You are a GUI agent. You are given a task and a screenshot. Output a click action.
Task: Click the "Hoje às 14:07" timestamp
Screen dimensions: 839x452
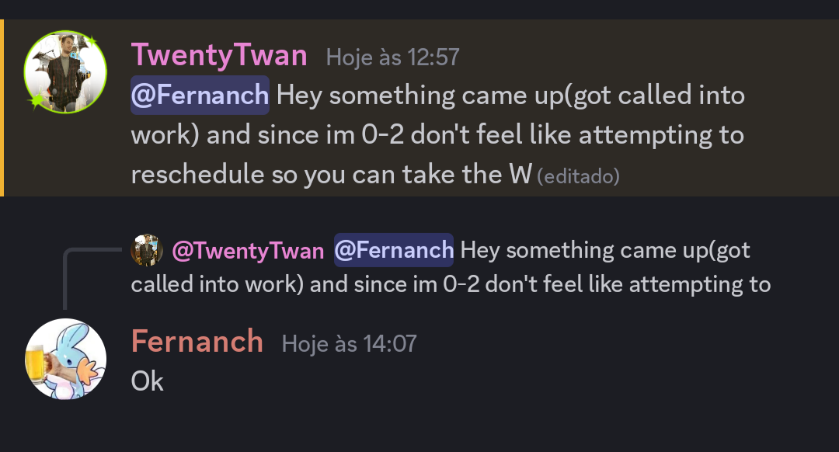pos(349,342)
